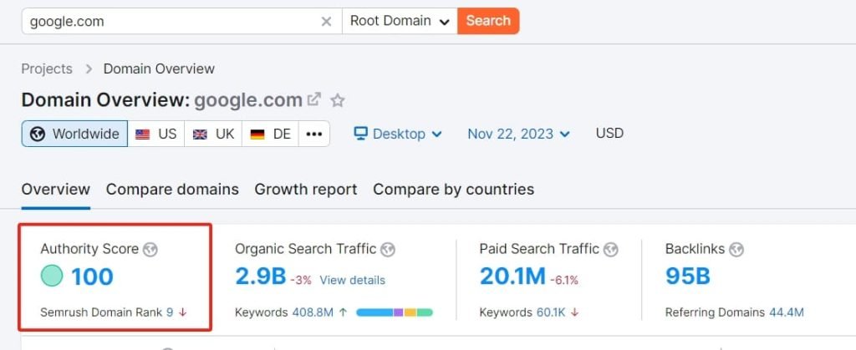Switch to Growth report tab
The height and width of the screenshot is (350, 856).
coord(306,190)
